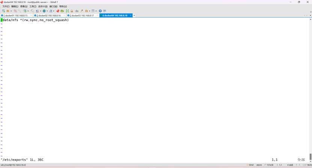Close the docker04 192.168.8.18 tab
Viewport: 312px width, 168px height.
[x=131, y=15]
